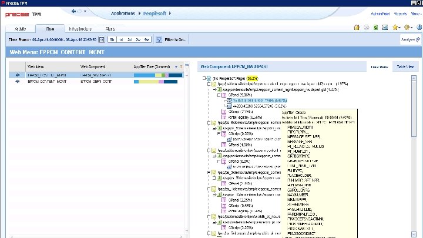Go to the Home page icon
This screenshot has width=423, height=238.
tap(357, 28)
